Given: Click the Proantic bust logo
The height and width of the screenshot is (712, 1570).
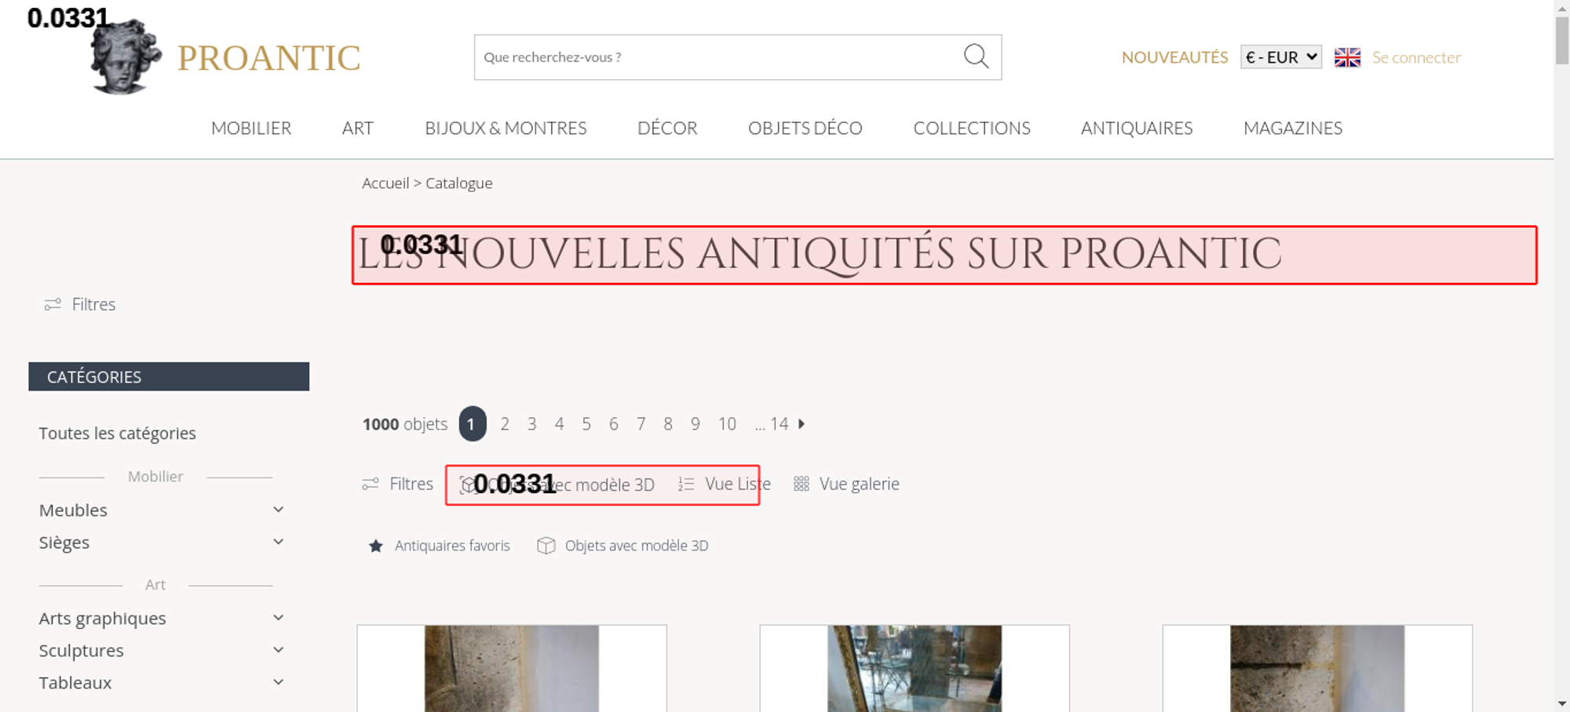Looking at the screenshot, I should (x=126, y=56).
